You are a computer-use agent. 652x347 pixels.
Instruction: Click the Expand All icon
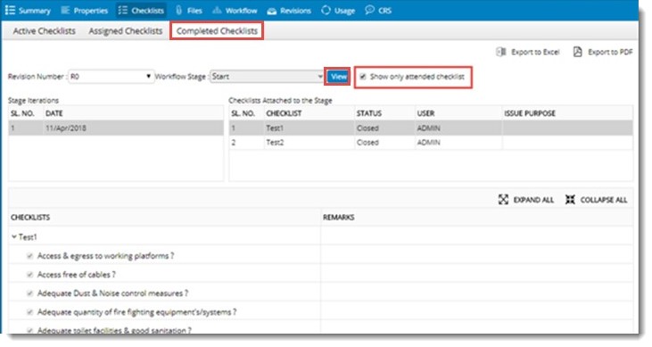click(x=503, y=200)
